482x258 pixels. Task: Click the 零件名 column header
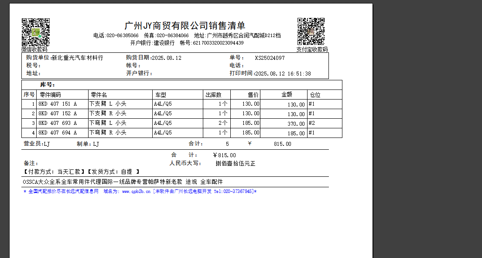[x=99, y=95]
